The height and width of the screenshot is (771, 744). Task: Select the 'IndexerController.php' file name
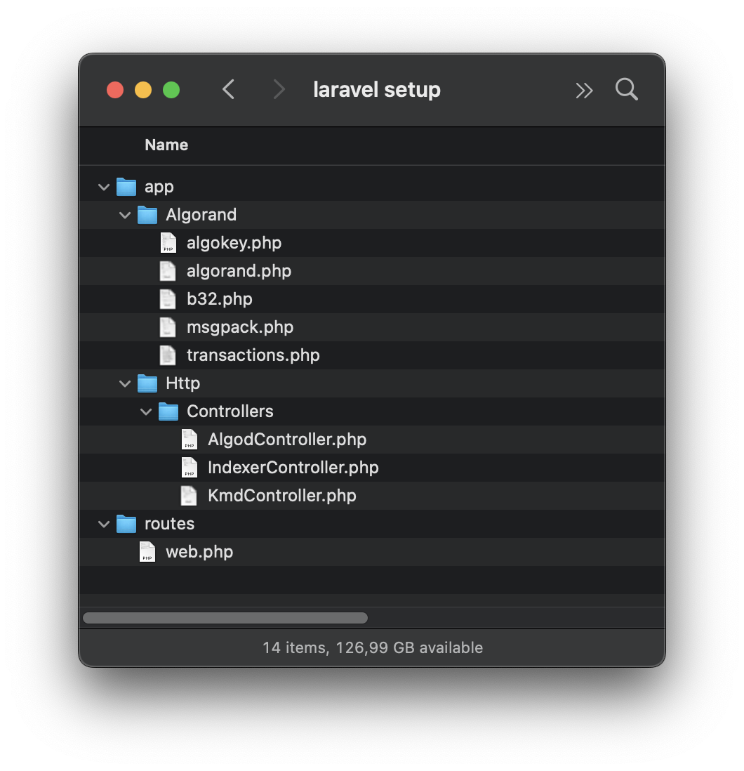293,468
